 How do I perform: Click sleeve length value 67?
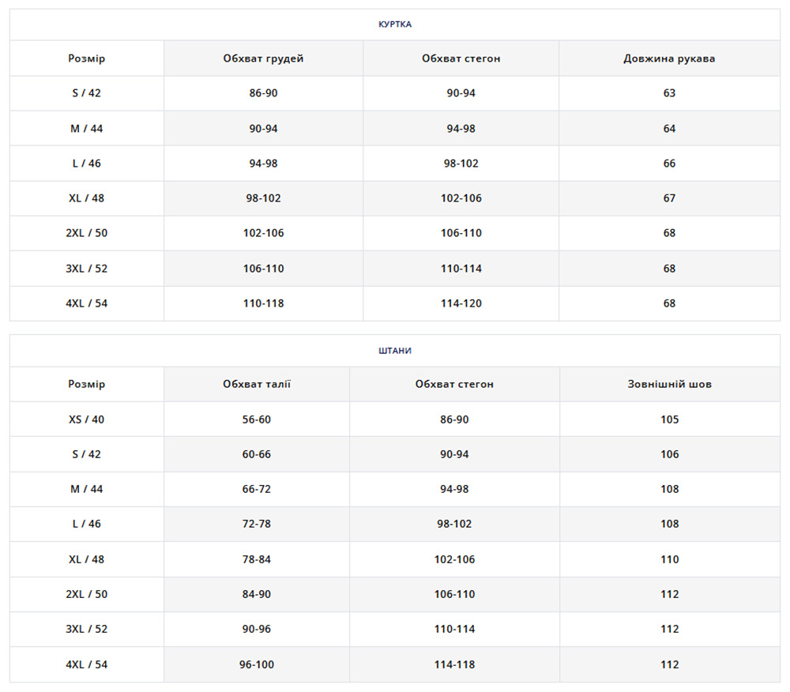tap(669, 198)
